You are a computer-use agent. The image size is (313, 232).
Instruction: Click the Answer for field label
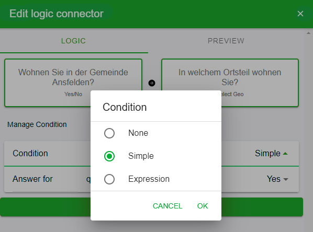[x=32, y=179]
